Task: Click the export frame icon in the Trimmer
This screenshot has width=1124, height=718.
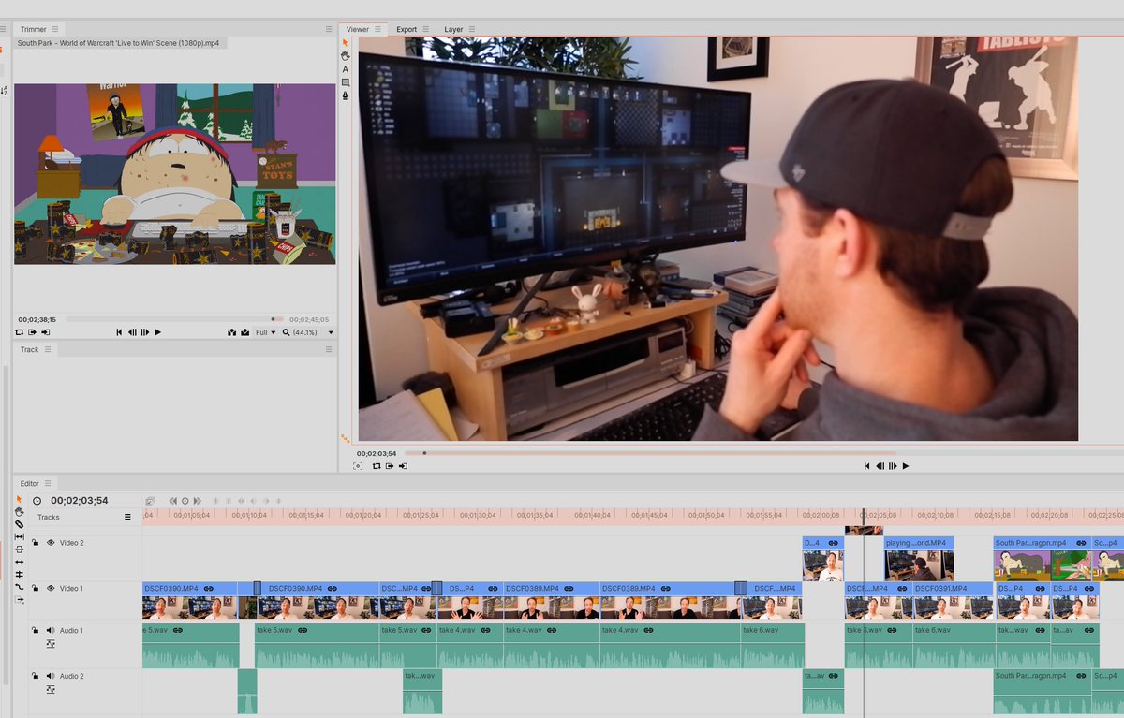Action: click(31, 333)
